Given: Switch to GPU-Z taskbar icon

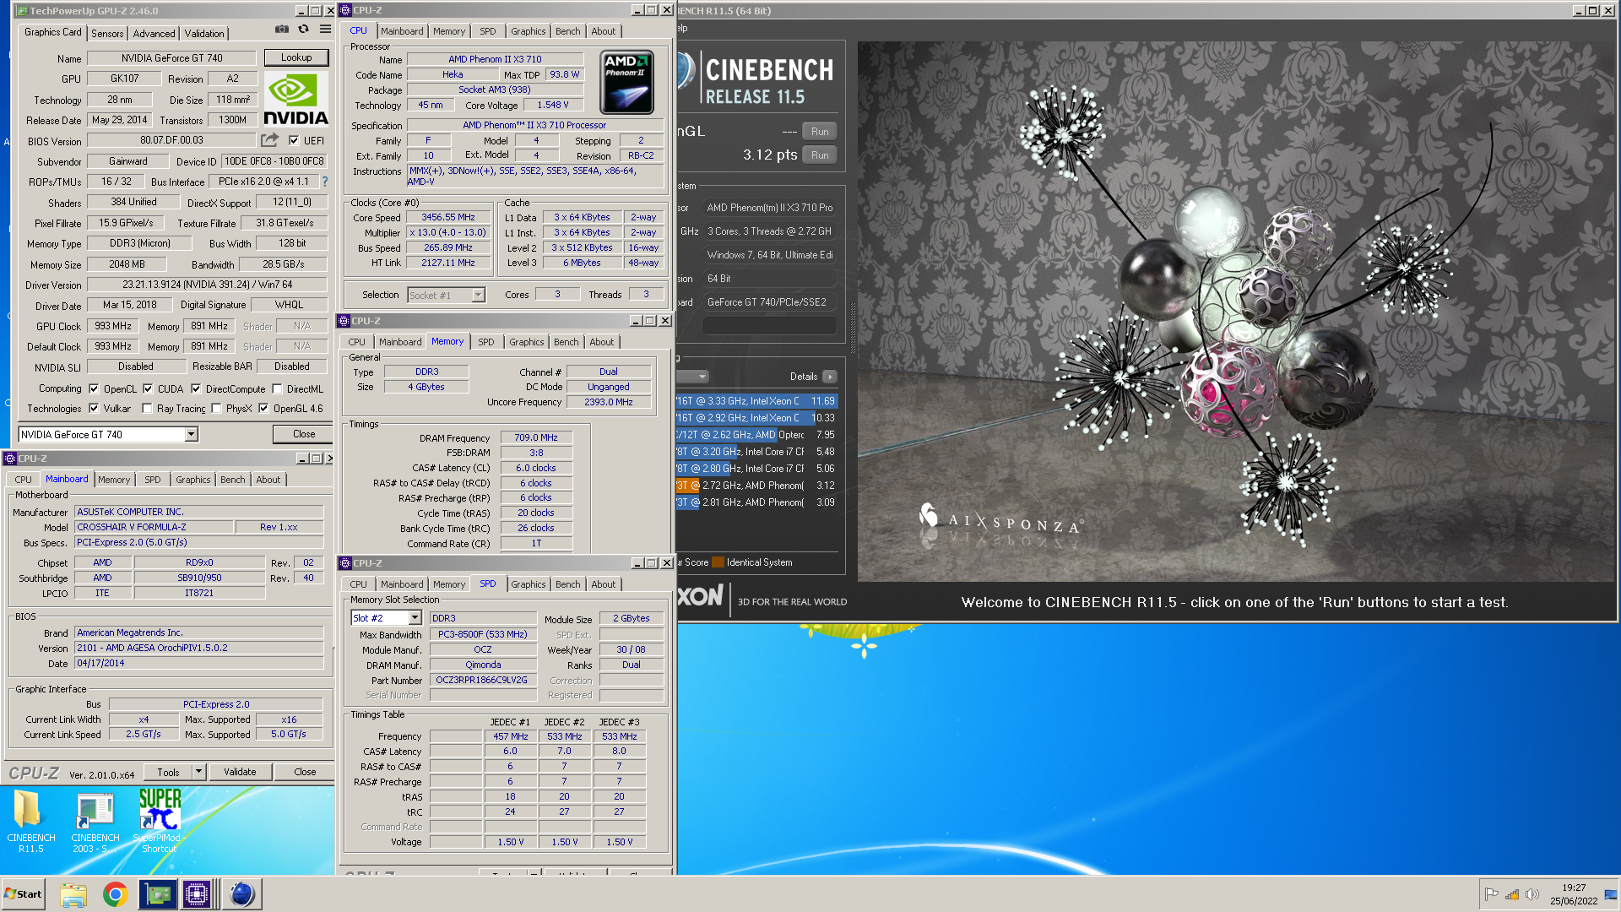Looking at the screenshot, I should (x=158, y=894).
